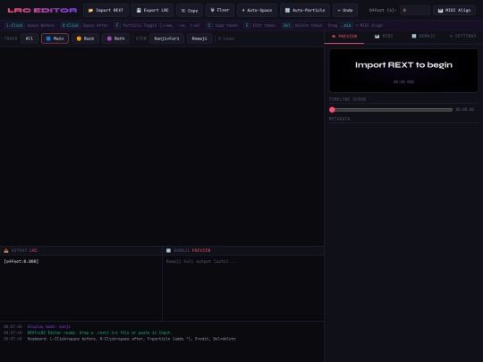This screenshot has width=483, height=362.
Task: Run Auto-Space on the lyrics
Action: click(x=257, y=10)
